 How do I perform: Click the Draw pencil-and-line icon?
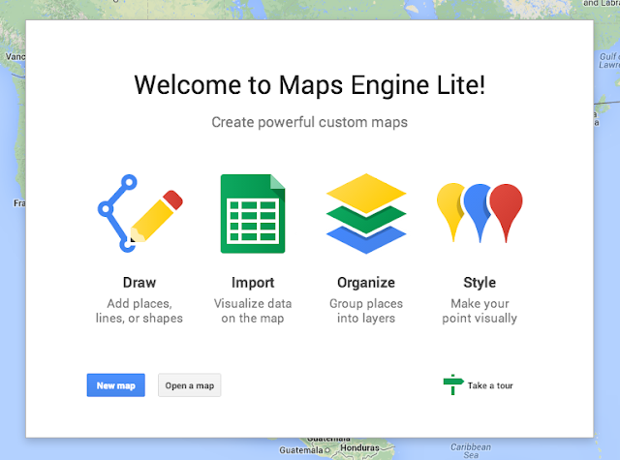tap(139, 213)
